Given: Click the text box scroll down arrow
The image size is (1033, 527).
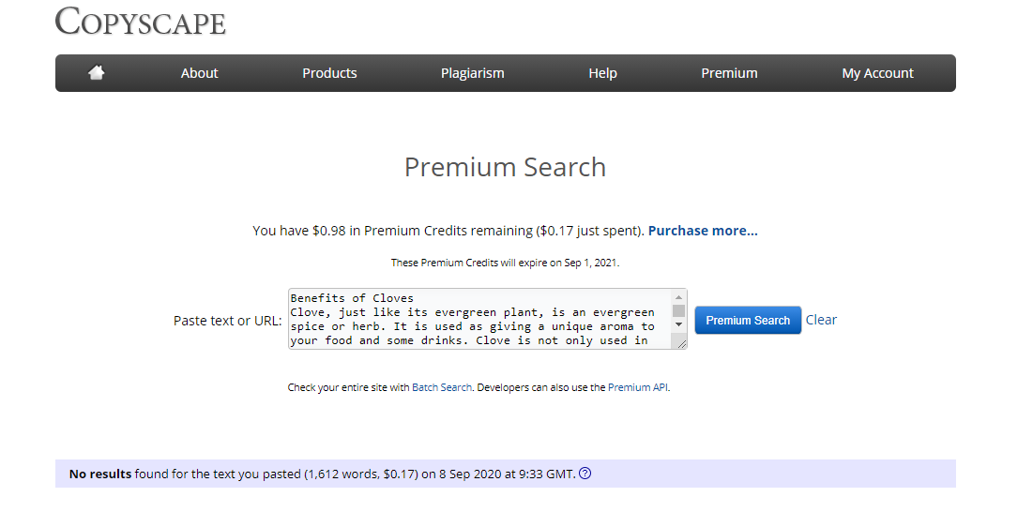Looking at the screenshot, I should (678, 324).
